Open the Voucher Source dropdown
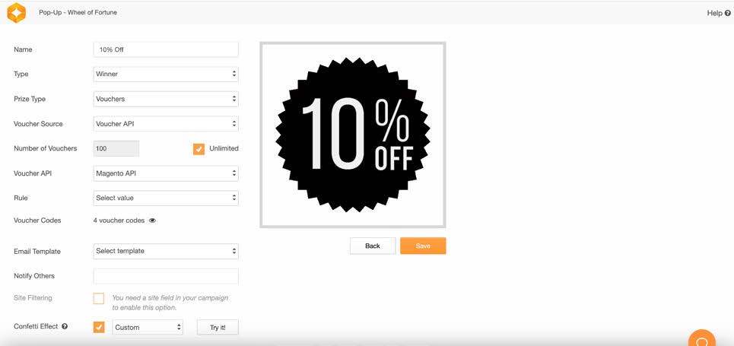This screenshot has width=734, height=346. [166, 124]
